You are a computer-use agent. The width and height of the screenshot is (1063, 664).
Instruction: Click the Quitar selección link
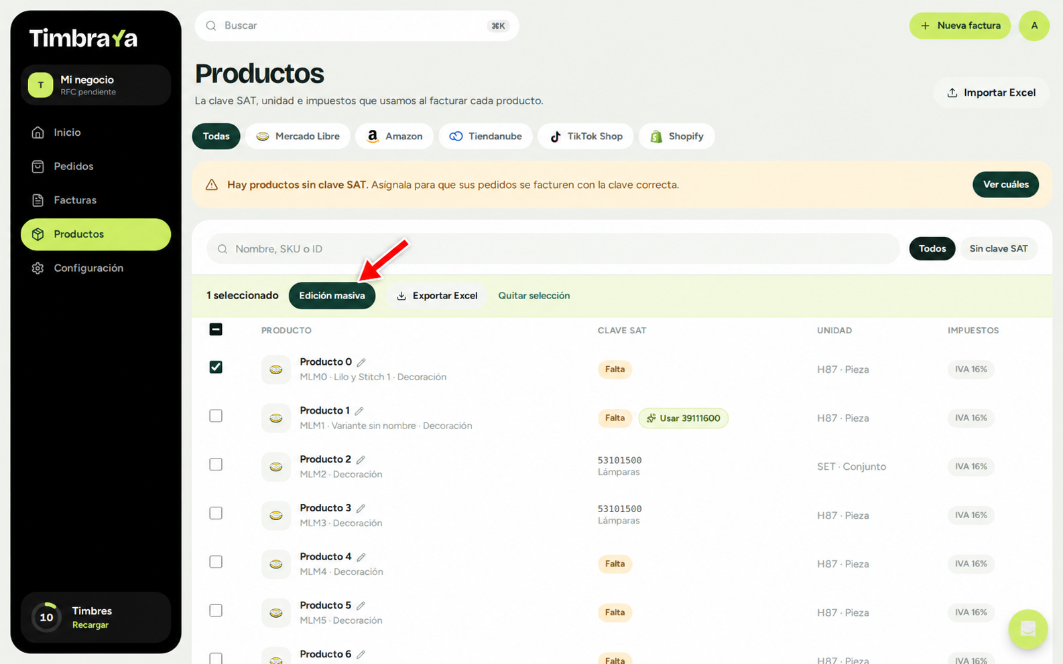pos(534,296)
